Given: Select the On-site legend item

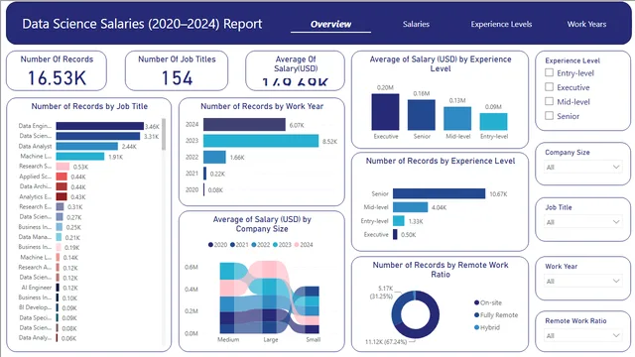Looking at the screenshot, I should pyautogui.click(x=488, y=302).
